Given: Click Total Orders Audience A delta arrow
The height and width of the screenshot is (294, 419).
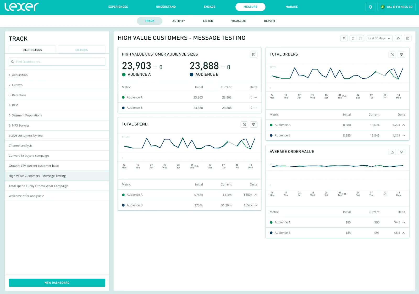Looking at the screenshot, I should [404, 125].
